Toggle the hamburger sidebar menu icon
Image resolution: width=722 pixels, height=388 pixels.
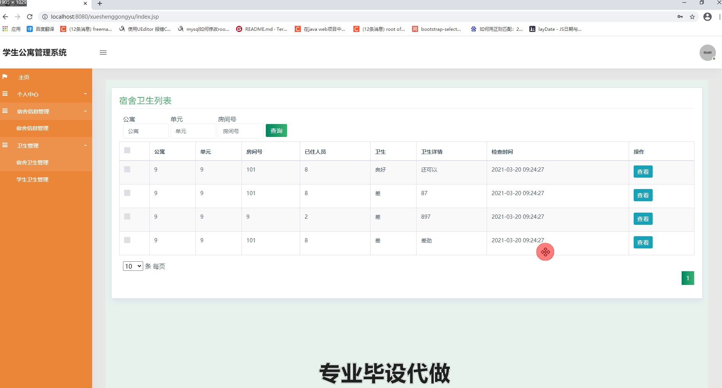[103, 52]
